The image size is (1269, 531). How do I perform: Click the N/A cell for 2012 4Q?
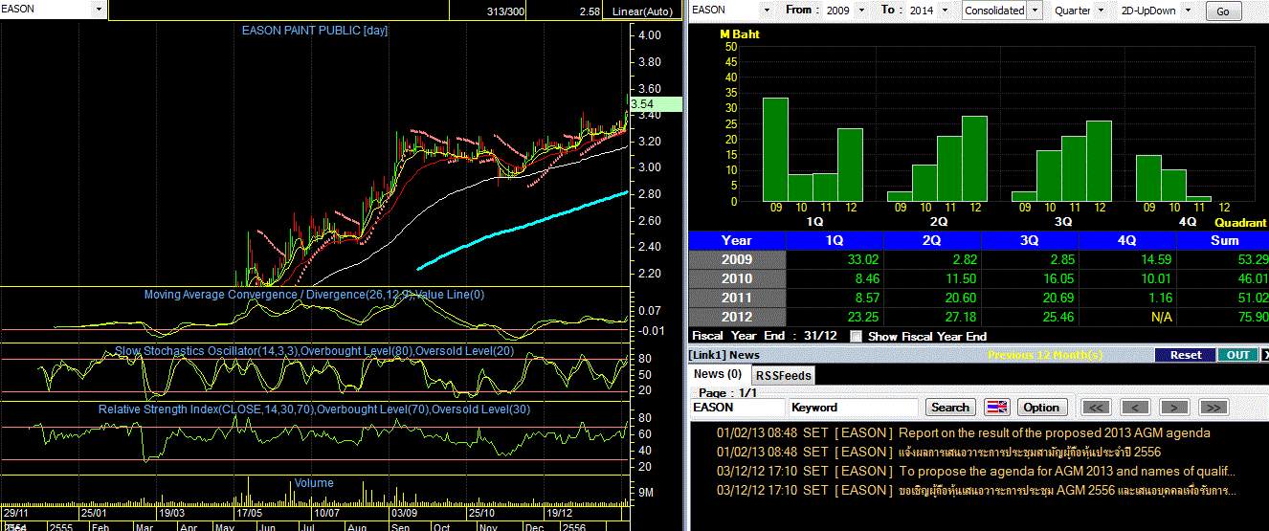tap(1127, 317)
